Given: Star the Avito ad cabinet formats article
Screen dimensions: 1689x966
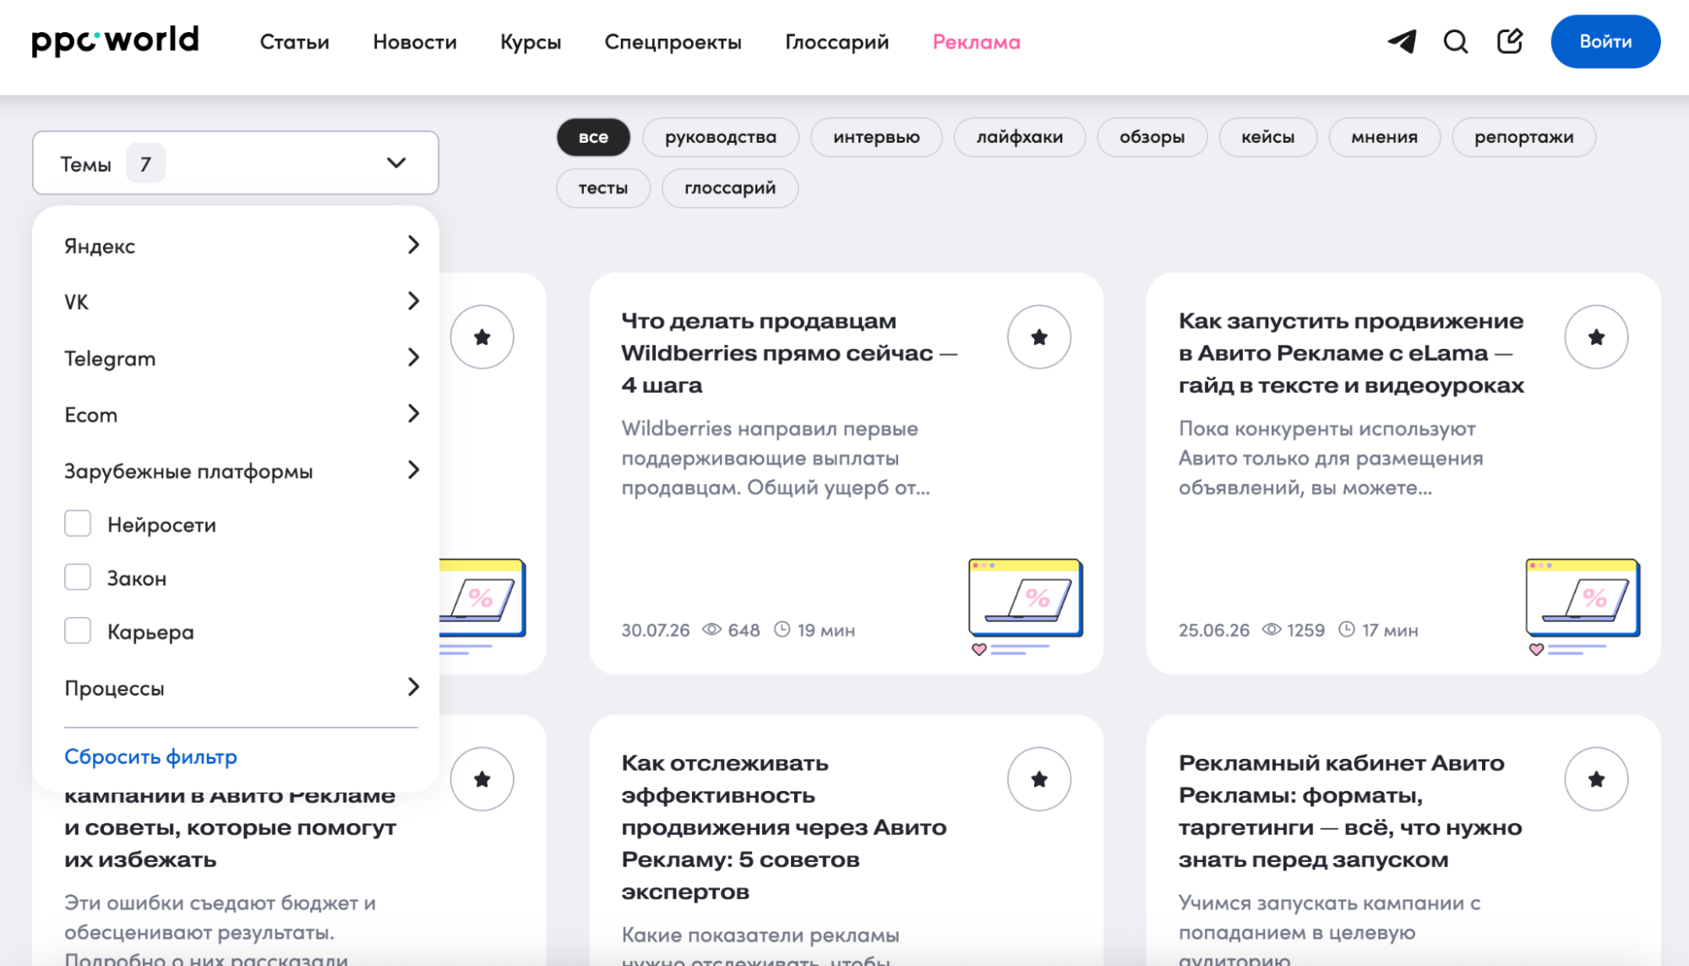Looking at the screenshot, I should coord(1595,779).
